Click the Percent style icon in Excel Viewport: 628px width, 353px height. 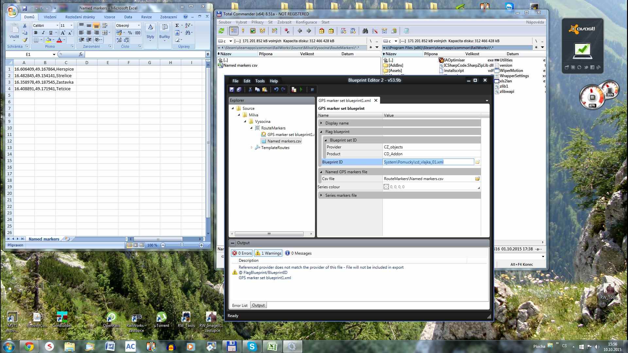(x=130, y=33)
